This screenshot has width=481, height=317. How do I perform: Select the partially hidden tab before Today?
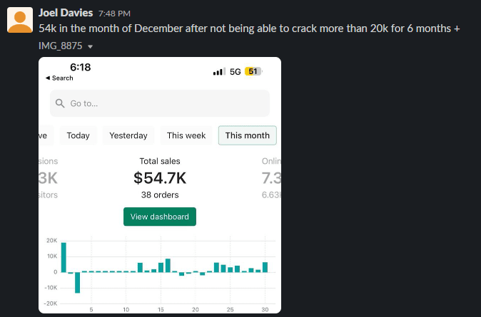[x=46, y=135]
